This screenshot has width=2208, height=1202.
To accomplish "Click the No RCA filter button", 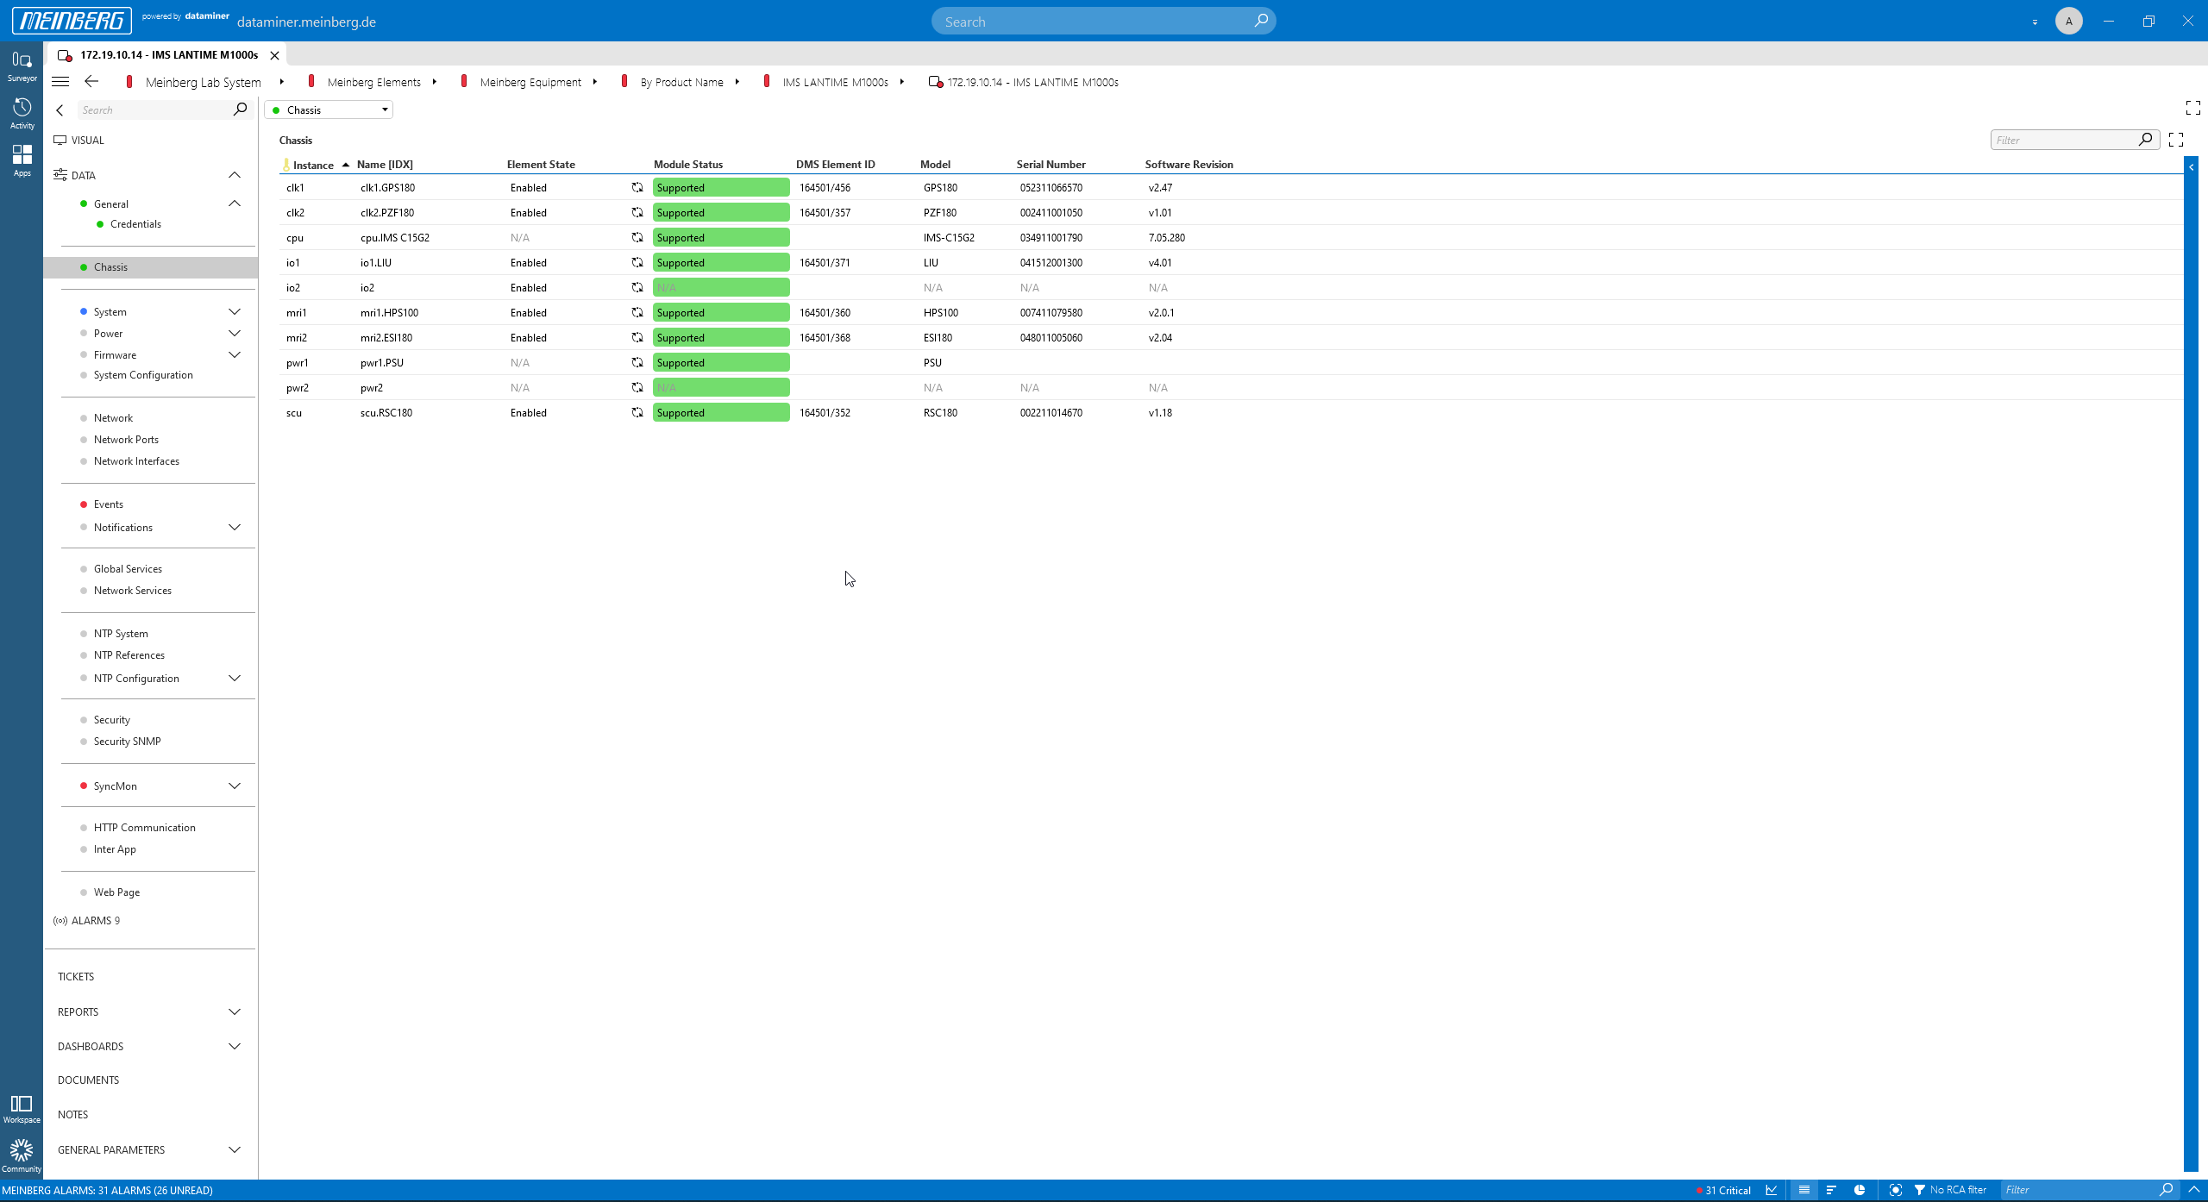I will point(1950,1190).
